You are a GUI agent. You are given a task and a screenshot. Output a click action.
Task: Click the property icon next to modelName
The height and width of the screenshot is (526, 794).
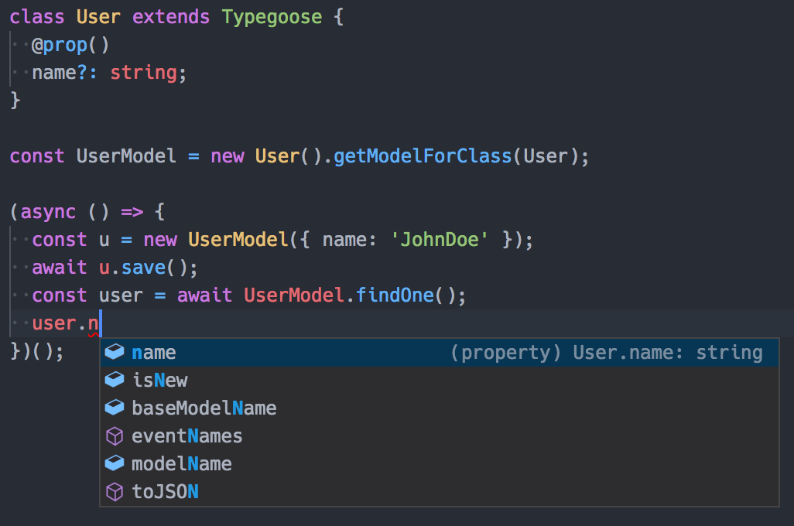(115, 464)
